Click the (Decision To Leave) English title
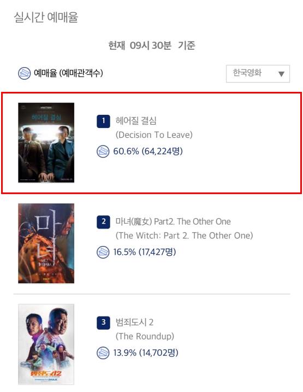 click(154, 135)
